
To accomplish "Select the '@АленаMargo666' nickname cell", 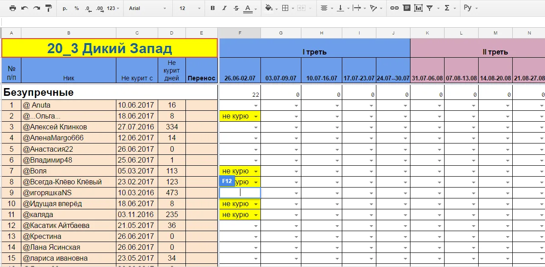I will (x=69, y=138).
